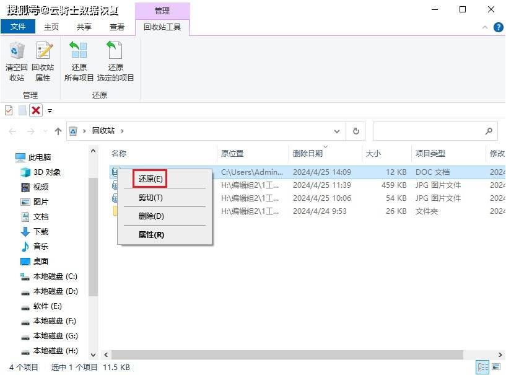The width and height of the screenshot is (506, 375).
Task: Click the Forward navigation arrow
Action: click(30, 131)
